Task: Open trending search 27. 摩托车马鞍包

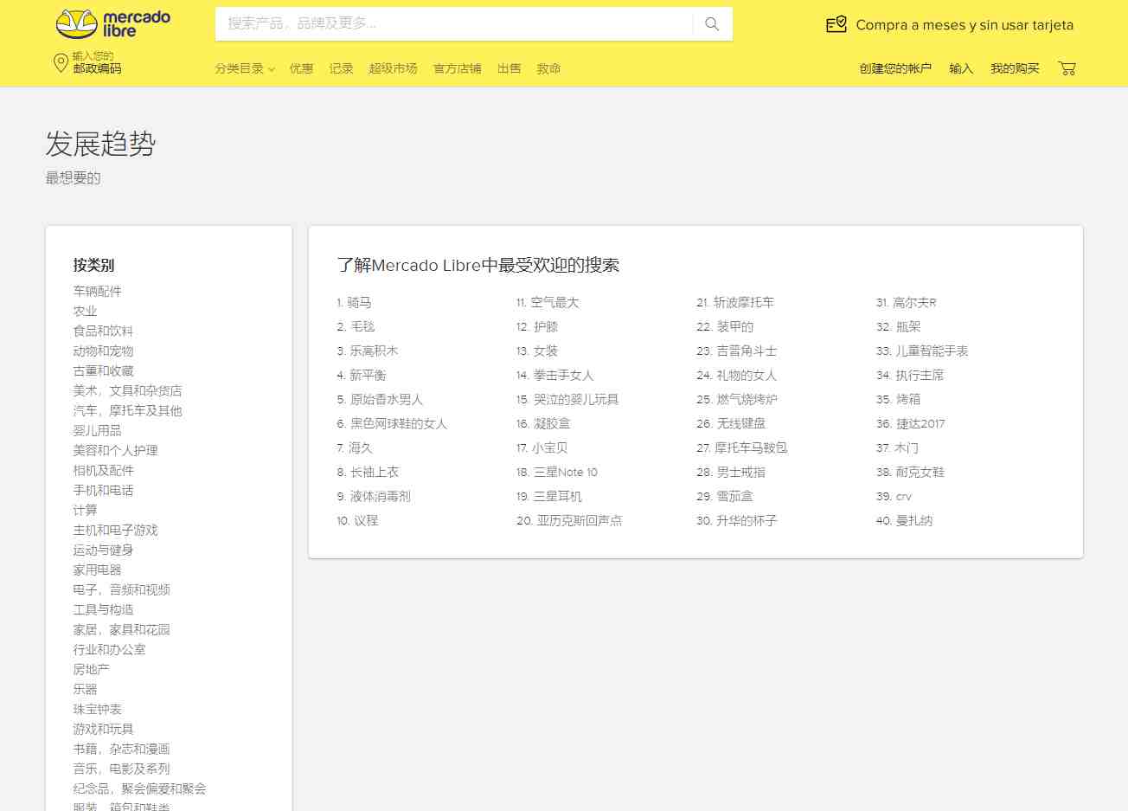Action: 741,447
